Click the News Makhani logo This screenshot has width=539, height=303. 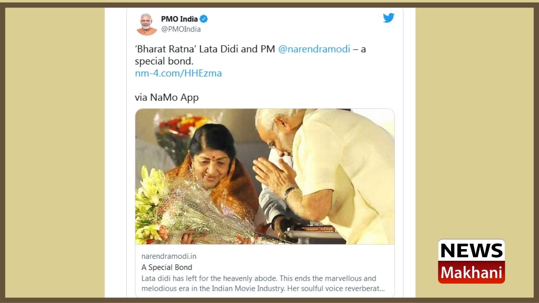pyautogui.click(x=471, y=261)
